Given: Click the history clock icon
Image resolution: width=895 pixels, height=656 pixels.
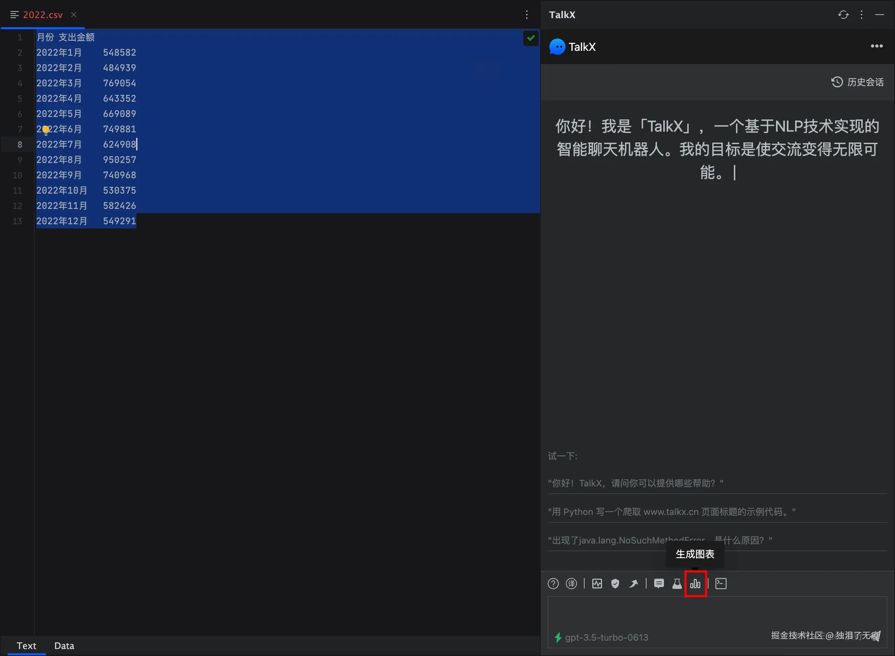Looking at the screenshot, I should (x=837, y=82).
